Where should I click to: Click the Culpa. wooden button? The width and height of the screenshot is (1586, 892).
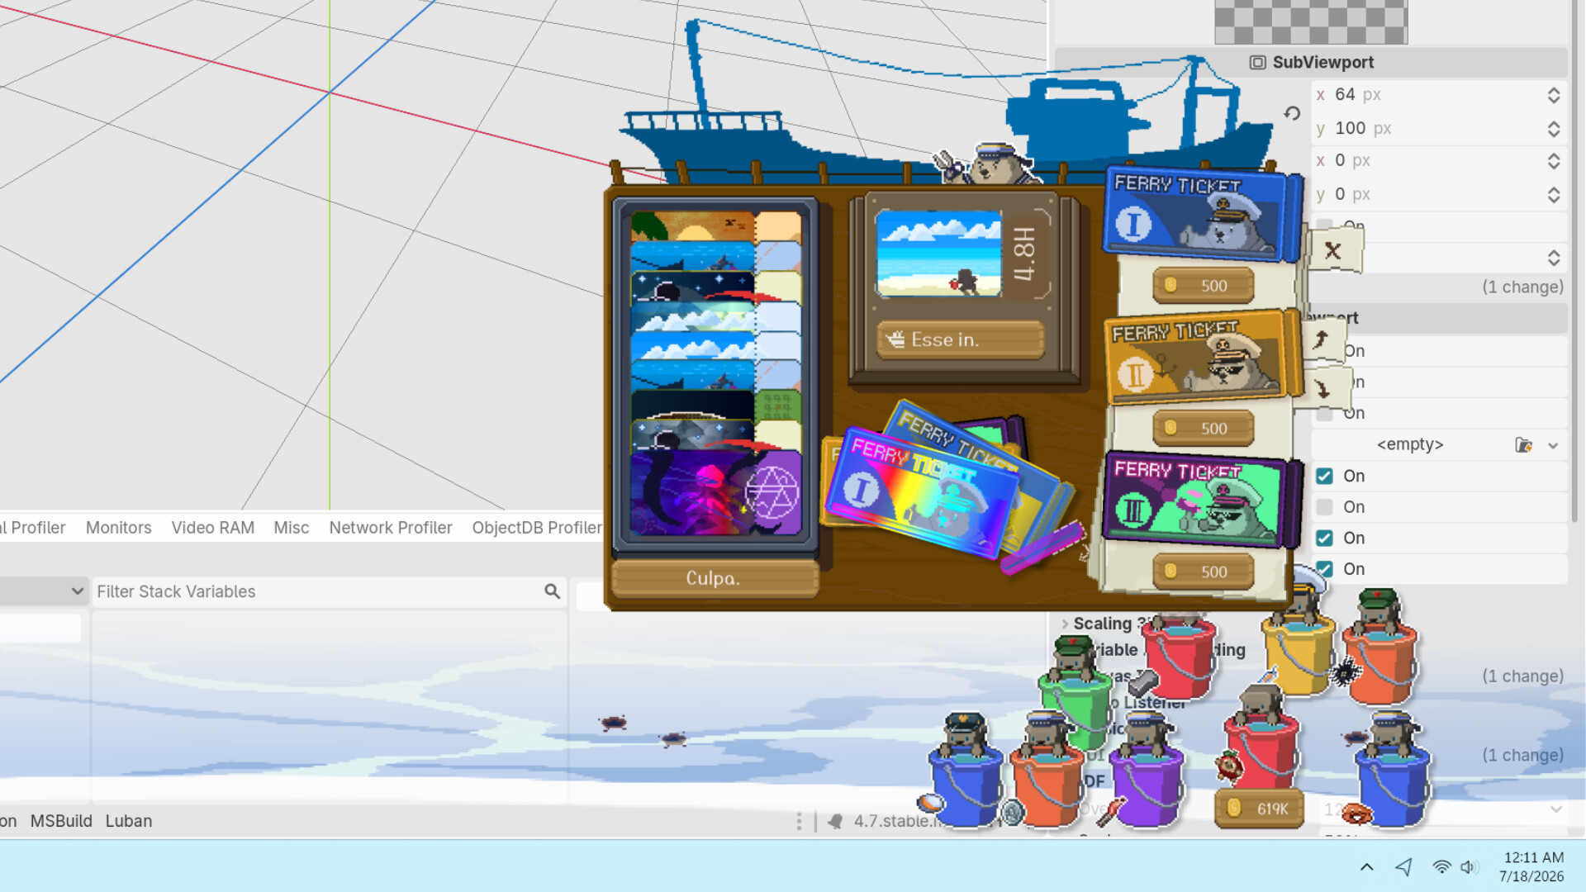(715, 578)
